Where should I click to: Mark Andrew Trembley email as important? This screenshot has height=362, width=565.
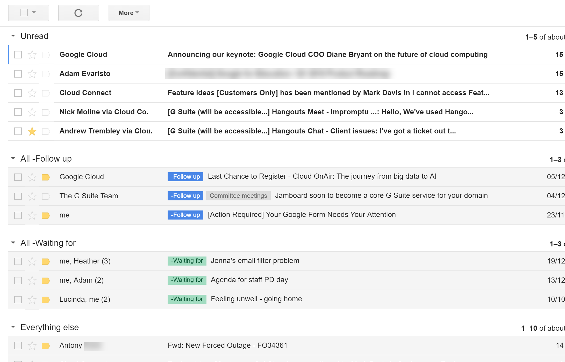point(46,131)
